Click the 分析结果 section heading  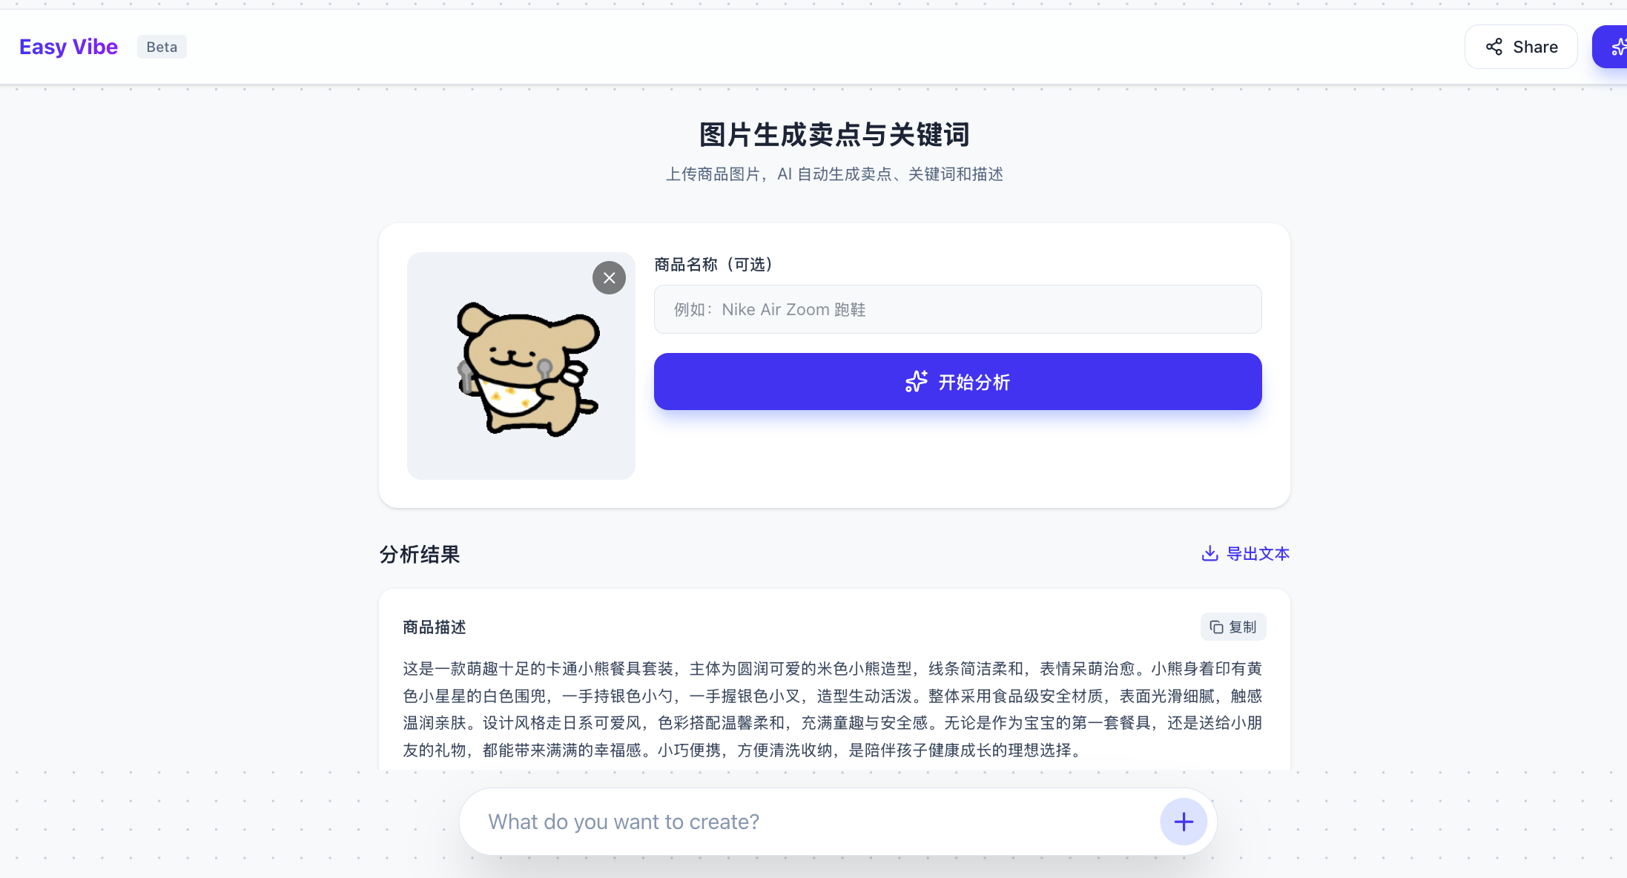click(x=420, y=555)
